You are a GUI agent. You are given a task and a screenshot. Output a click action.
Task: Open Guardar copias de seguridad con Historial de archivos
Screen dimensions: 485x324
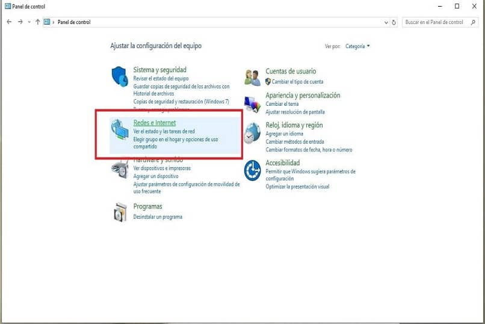click(x=181, y=90)
